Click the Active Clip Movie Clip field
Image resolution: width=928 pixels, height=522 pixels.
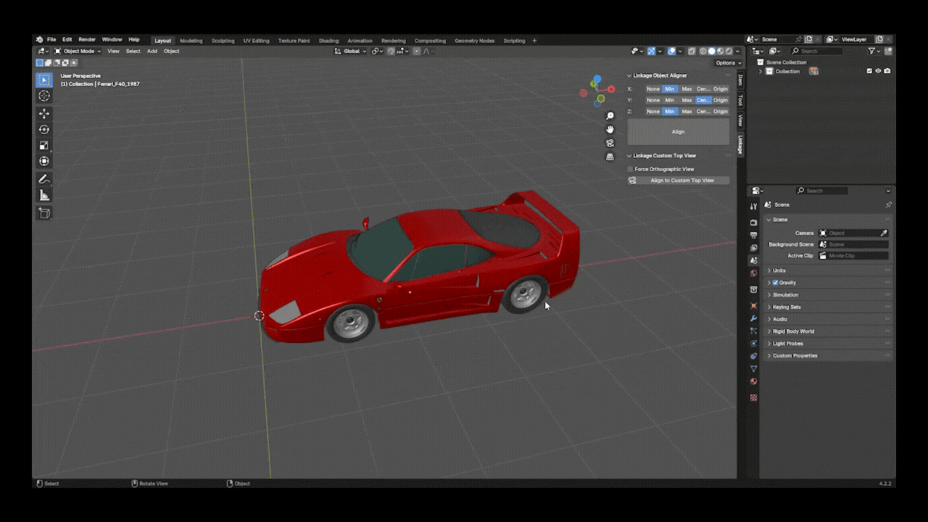854,256
